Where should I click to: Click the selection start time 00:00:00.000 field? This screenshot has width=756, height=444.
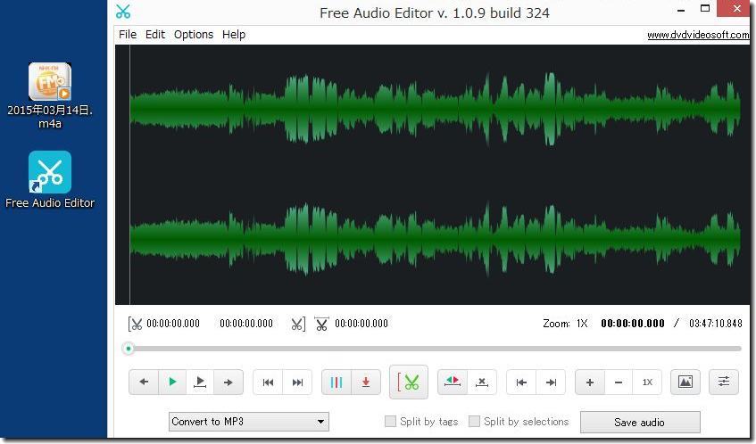[x=173, y=324]
